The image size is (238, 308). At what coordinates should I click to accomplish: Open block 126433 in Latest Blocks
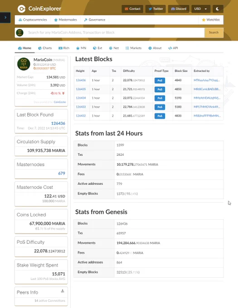click(x=81, y=107)
